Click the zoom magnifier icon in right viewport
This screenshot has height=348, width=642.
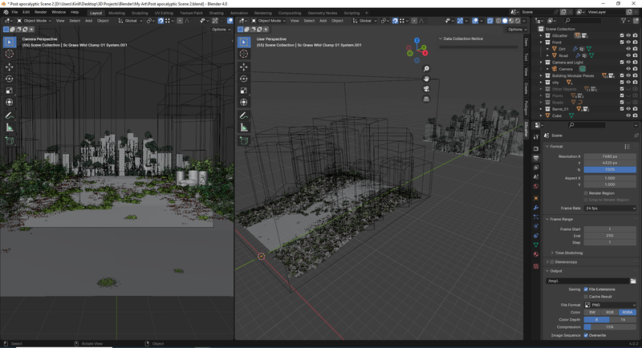pos(426,69)
